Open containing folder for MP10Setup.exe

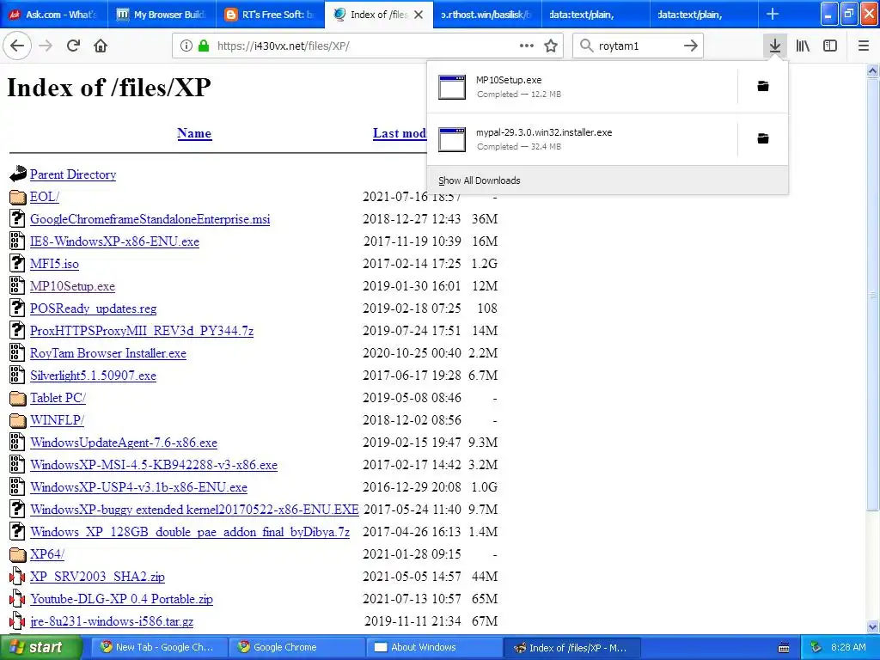763,86
